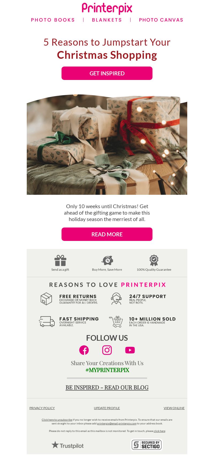Open the Be Inspired – Read Our Blog link
The image size is (214, 455).
click(x=107, y=387)
